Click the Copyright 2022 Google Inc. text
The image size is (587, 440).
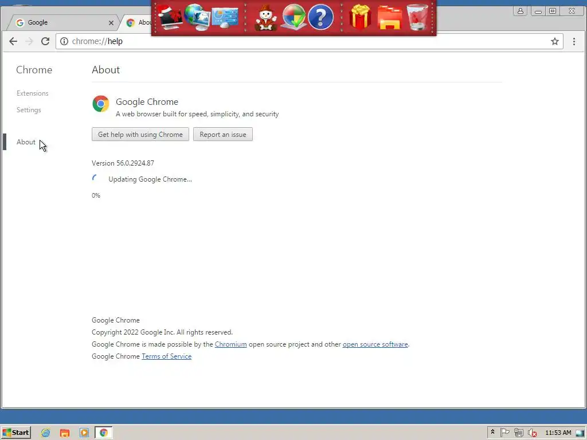pos(162,332)
